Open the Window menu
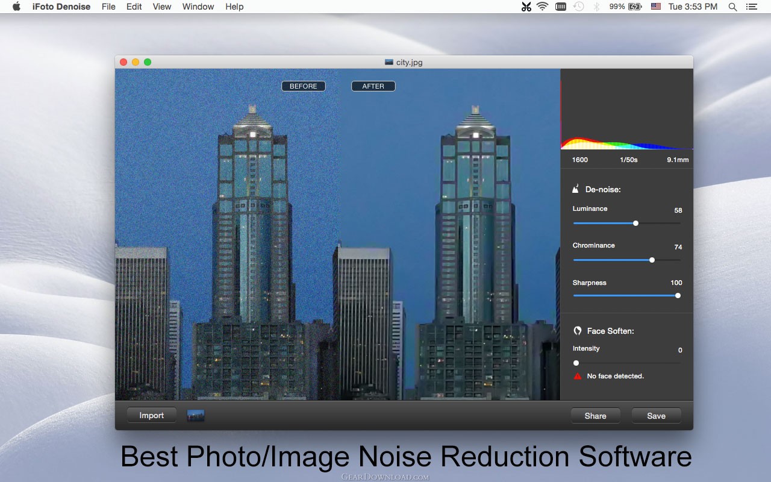Image resolution: width=771 pixels, height=482 pixels. 198,7
